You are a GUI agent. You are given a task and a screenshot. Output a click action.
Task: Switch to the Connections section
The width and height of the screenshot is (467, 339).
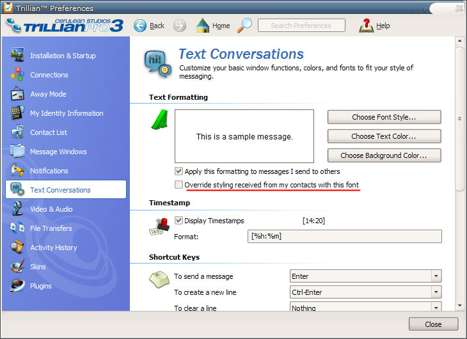(49, 75)
